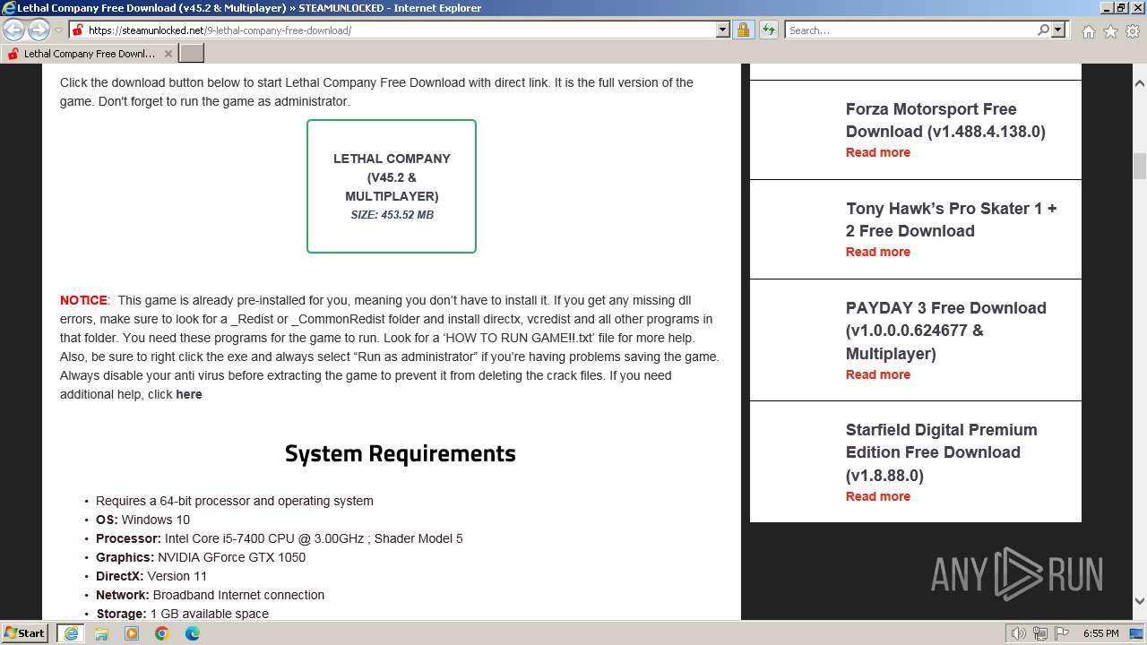Viewport: 1147px width, 645px height.
Task: Read more under Starfield Digital Premium
Action: [878, 496]
